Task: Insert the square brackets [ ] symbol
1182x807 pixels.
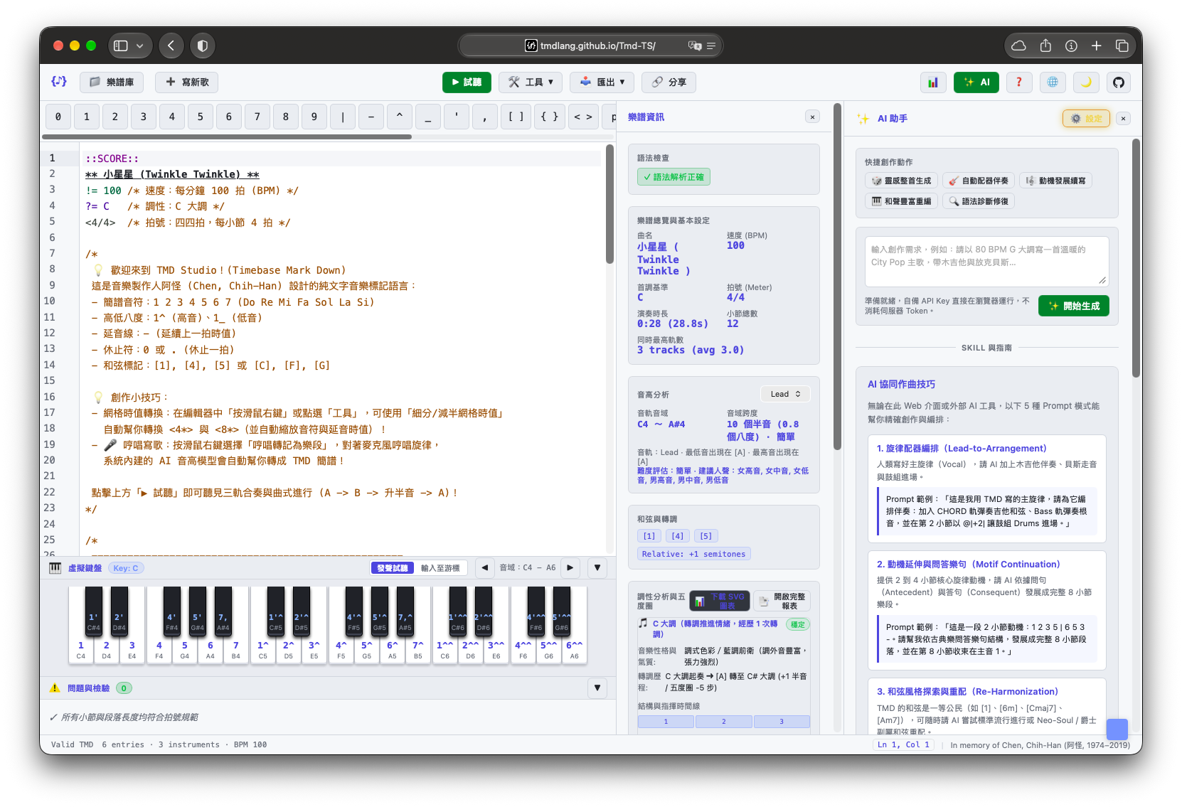Action: tap(516, 117)
